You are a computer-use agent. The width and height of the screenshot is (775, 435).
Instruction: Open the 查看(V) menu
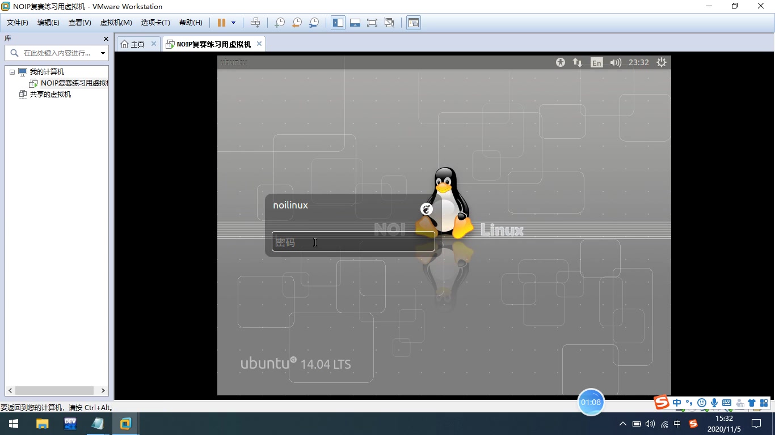pyautogui.click(x=80, y=23)
